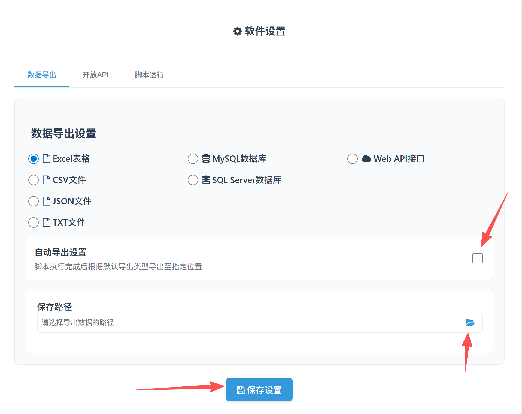Click the JSON文件 file icon

pyautogui.click(x=47, y=201)
